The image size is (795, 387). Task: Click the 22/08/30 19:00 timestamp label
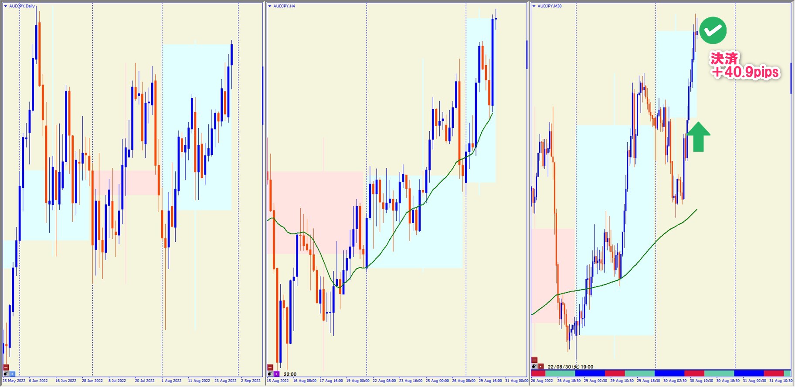point(571,367)
